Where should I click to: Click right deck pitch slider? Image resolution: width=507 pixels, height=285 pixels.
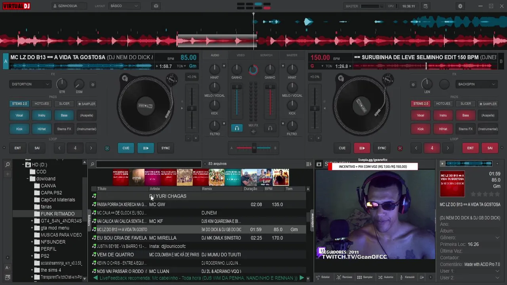314,108
